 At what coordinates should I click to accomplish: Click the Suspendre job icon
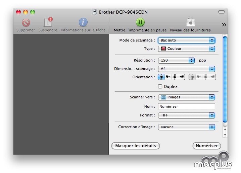pos(48,22)
